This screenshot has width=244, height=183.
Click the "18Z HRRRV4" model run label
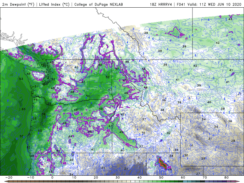(161, 4)
